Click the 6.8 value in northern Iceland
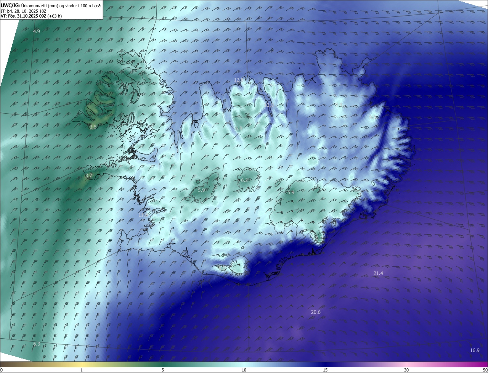The height and width of the screenshot is (373, 488). tap(239, 129)
